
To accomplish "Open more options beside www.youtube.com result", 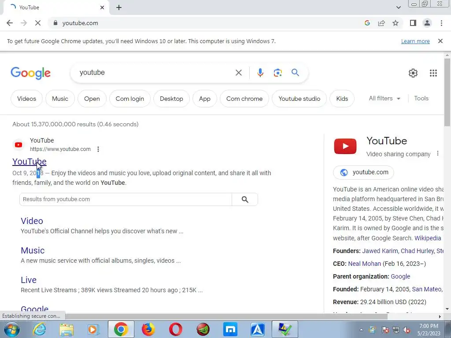I will 98,149.
